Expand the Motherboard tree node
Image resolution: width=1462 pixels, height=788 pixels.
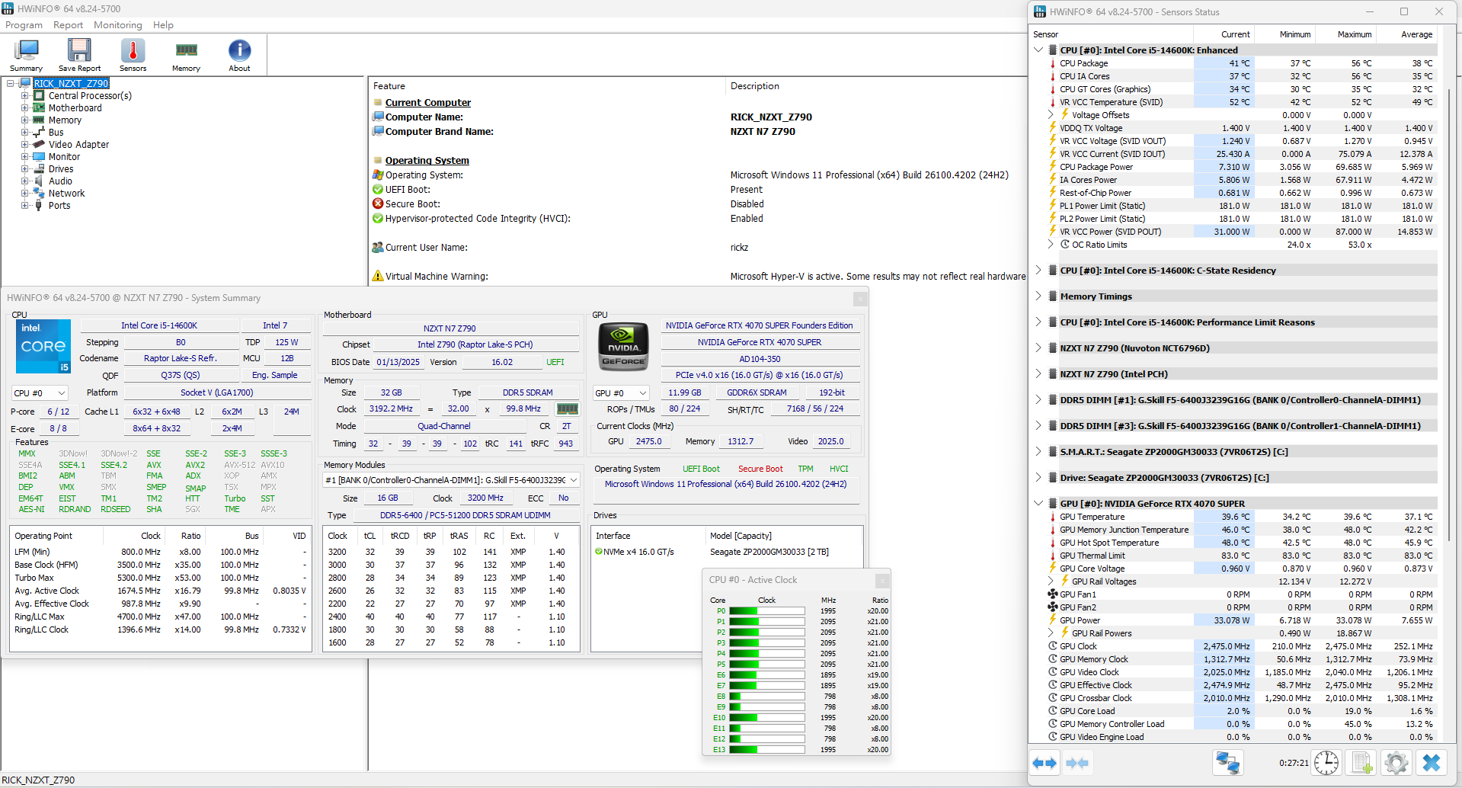click(x=25, y=108)
